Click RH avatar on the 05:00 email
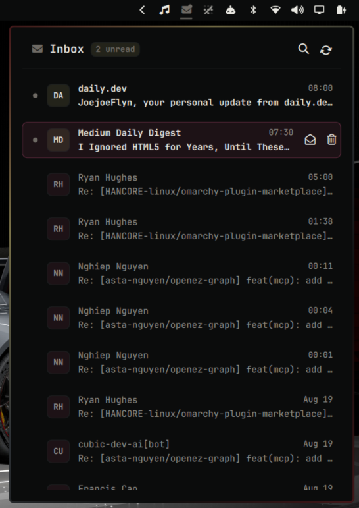 (x=59, y=184)
